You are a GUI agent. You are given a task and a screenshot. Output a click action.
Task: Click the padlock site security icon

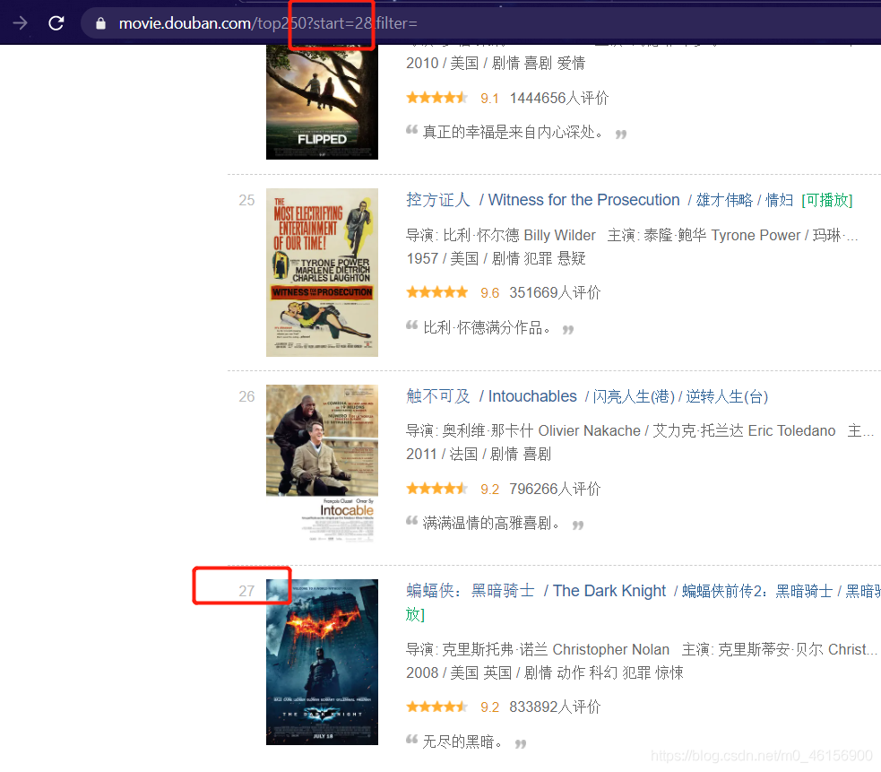[x=100, y=23]
